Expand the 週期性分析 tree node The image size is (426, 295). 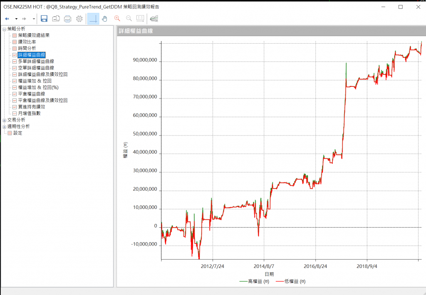point(4,127)
